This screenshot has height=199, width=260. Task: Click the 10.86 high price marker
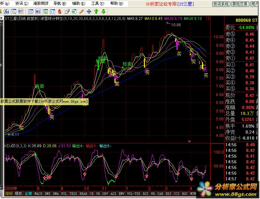coord(176,25)
